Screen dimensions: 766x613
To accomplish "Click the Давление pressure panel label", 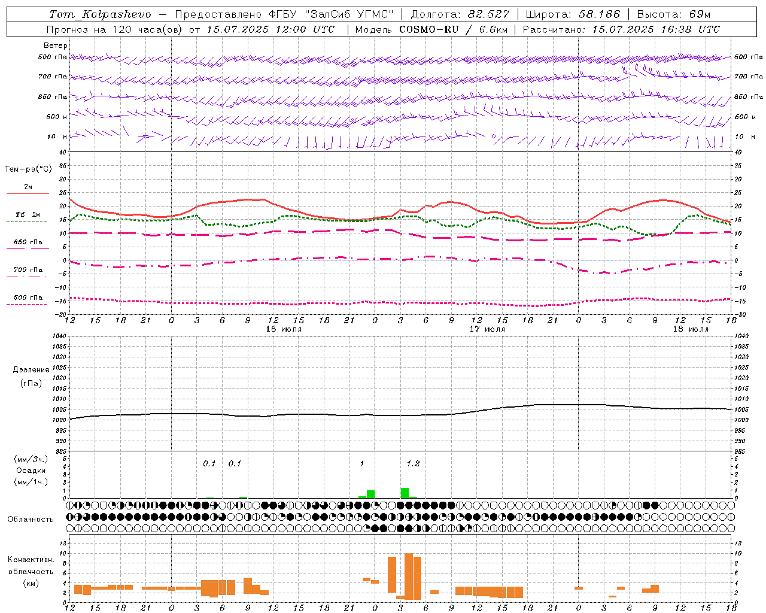I will (x=30, y=370).
